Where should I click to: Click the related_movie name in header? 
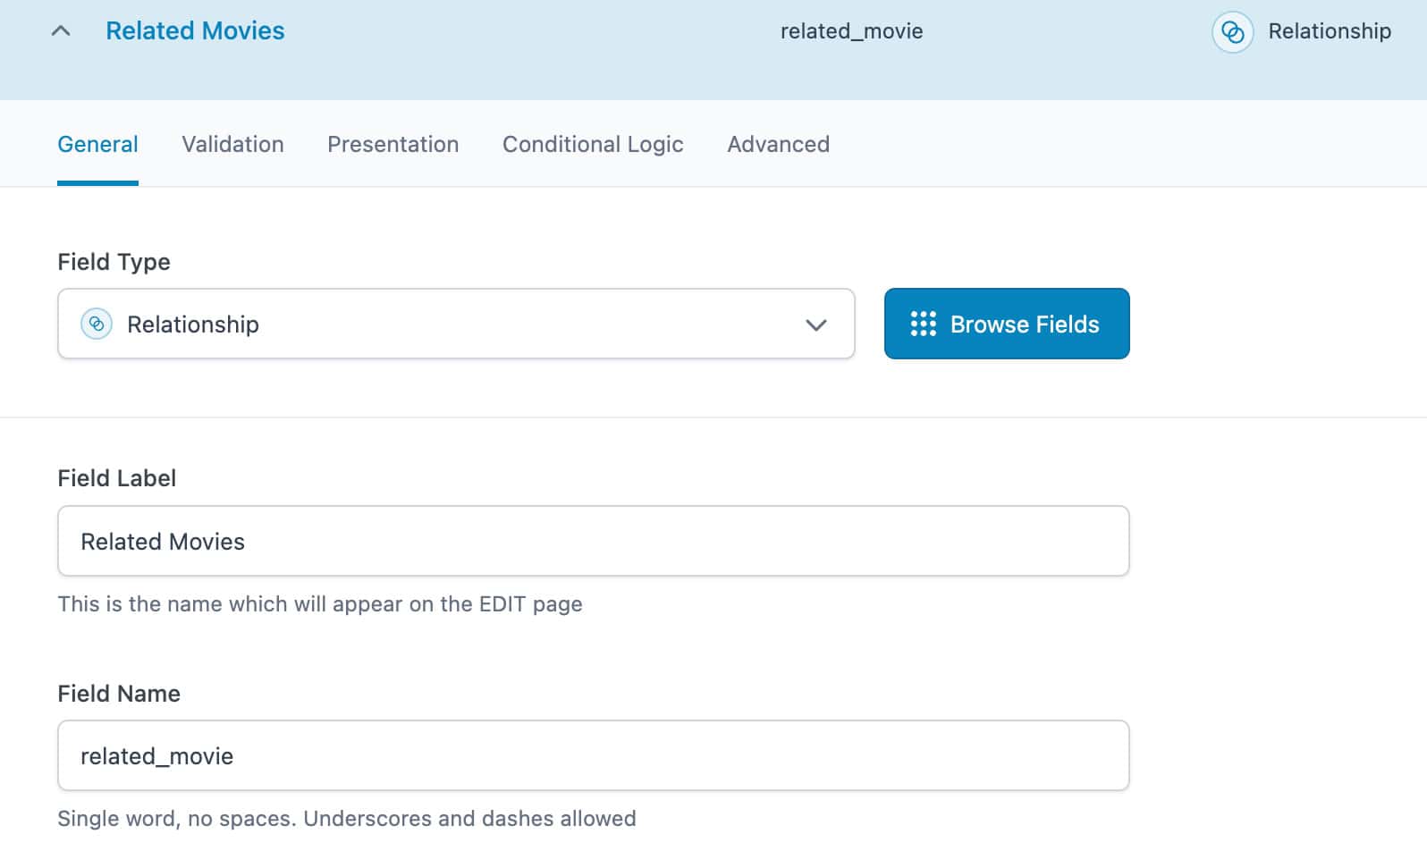[851, 31]
